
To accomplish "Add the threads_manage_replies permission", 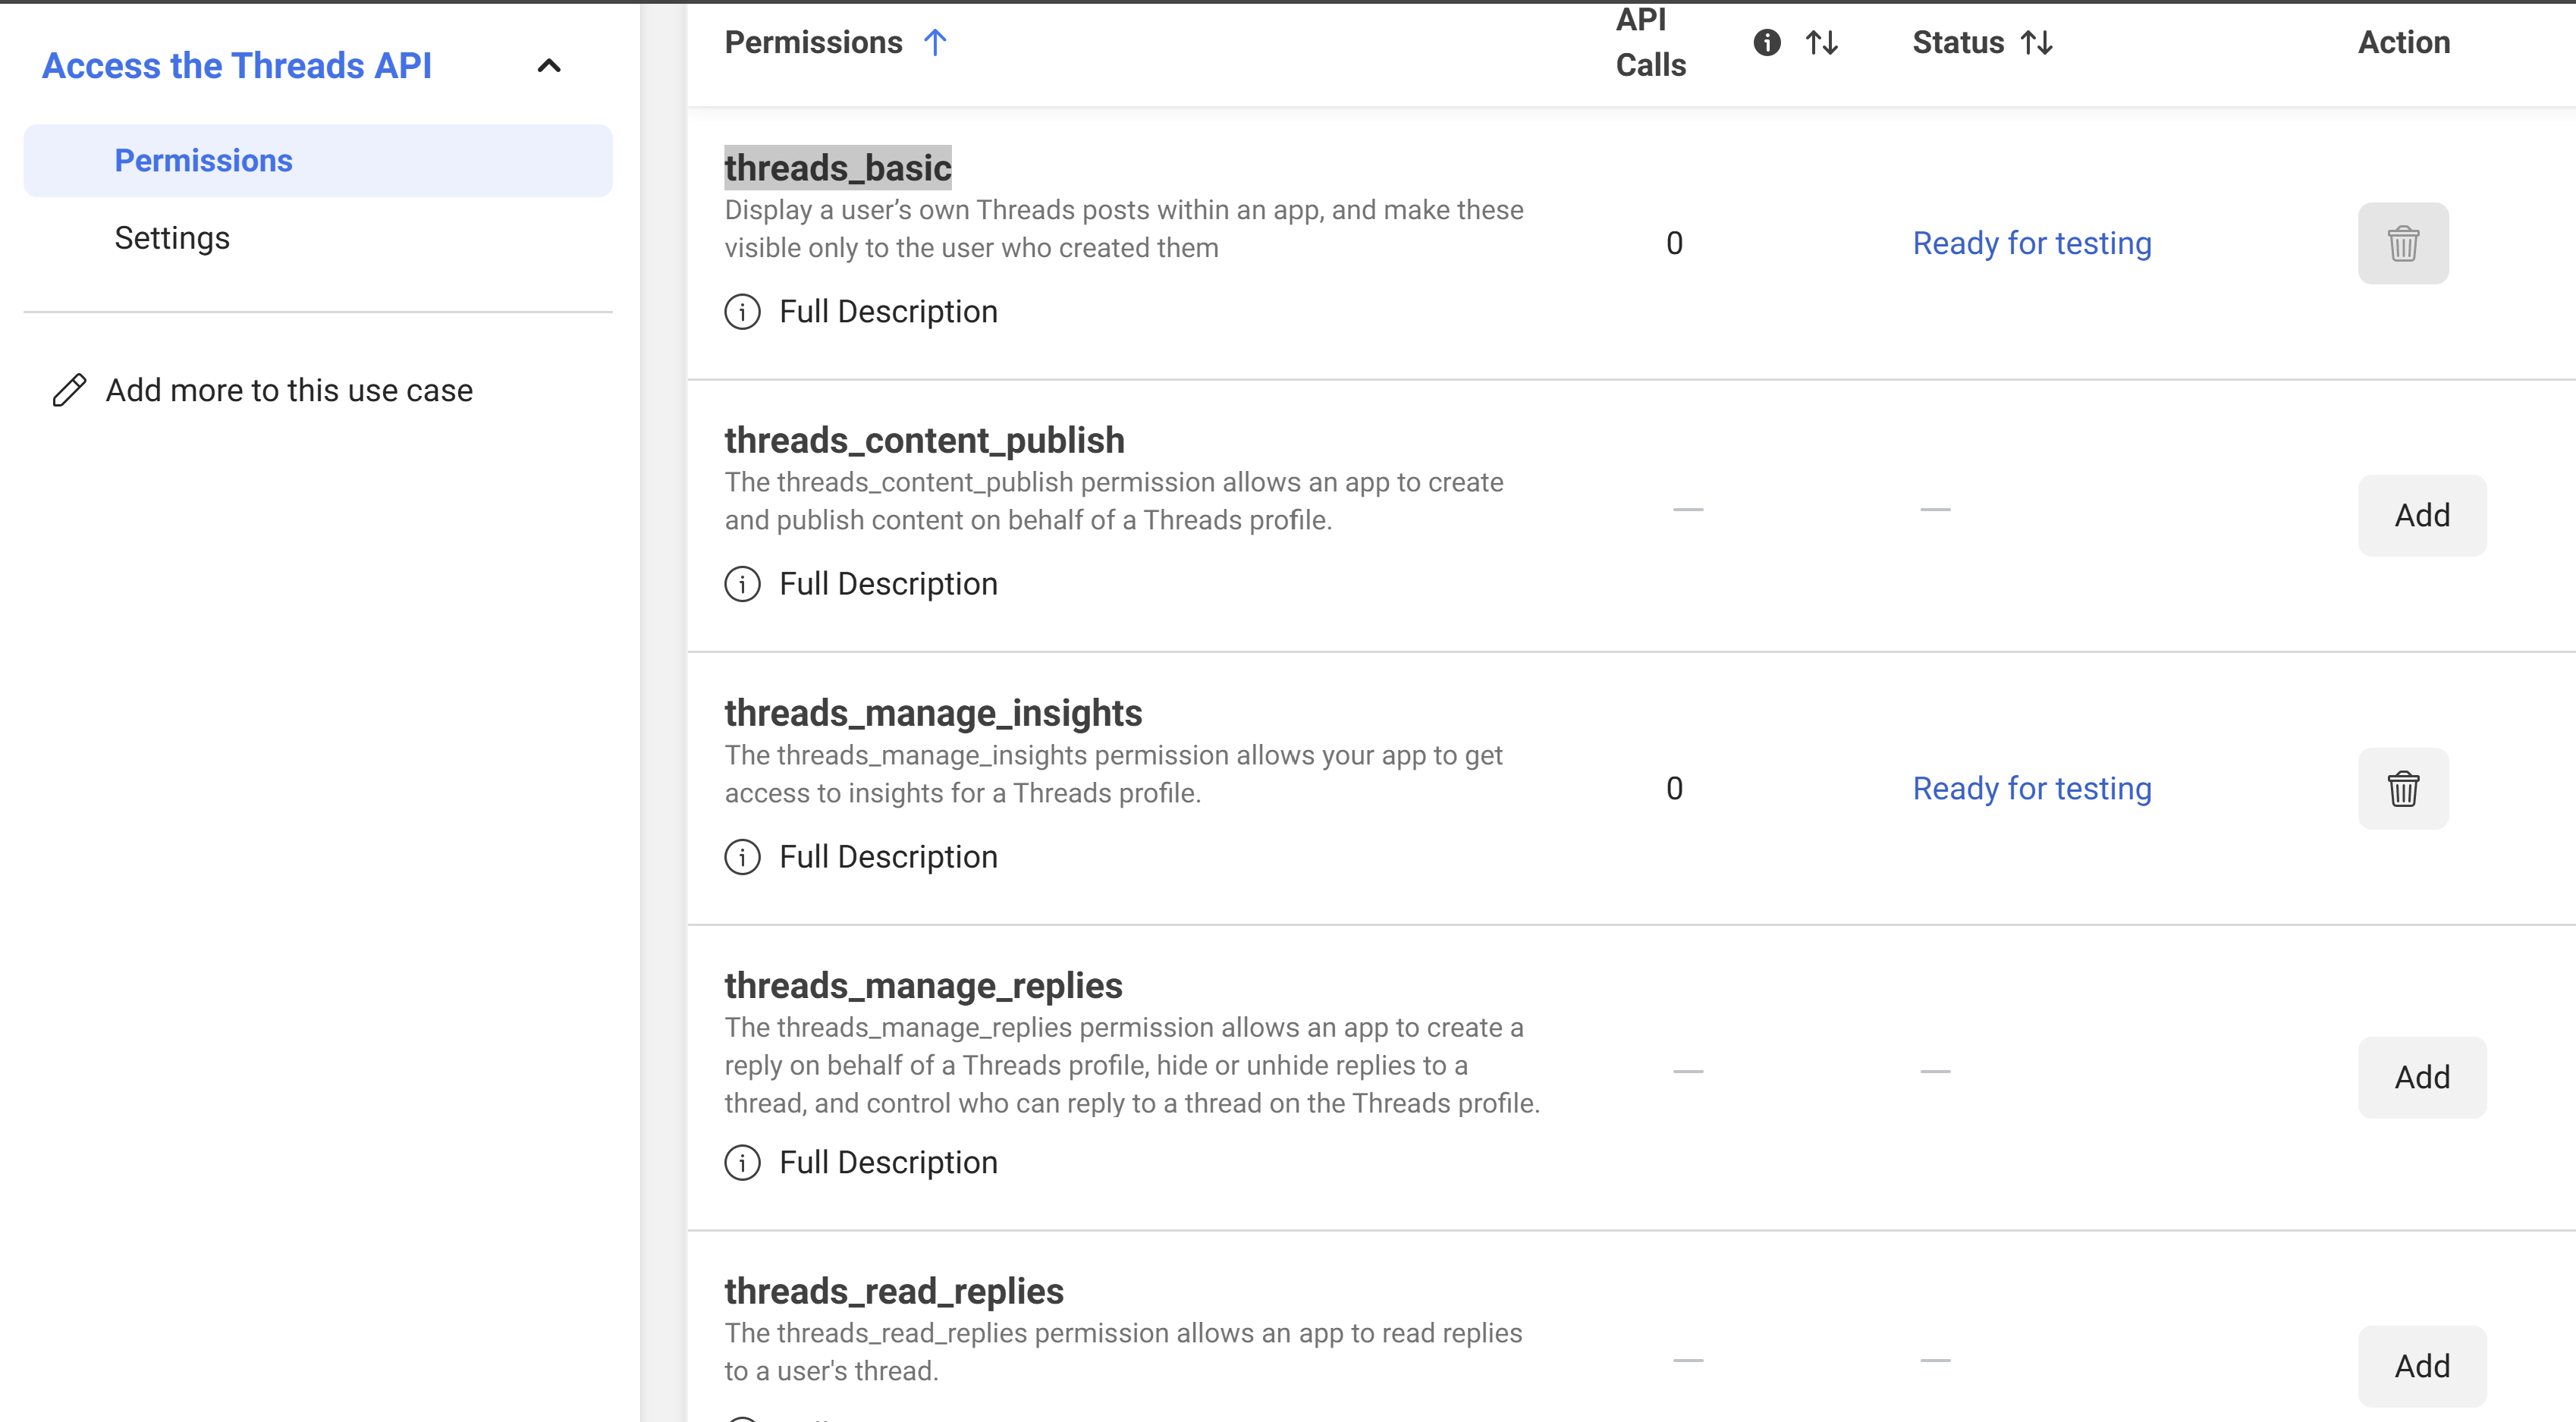I will pos(2422,1077).
